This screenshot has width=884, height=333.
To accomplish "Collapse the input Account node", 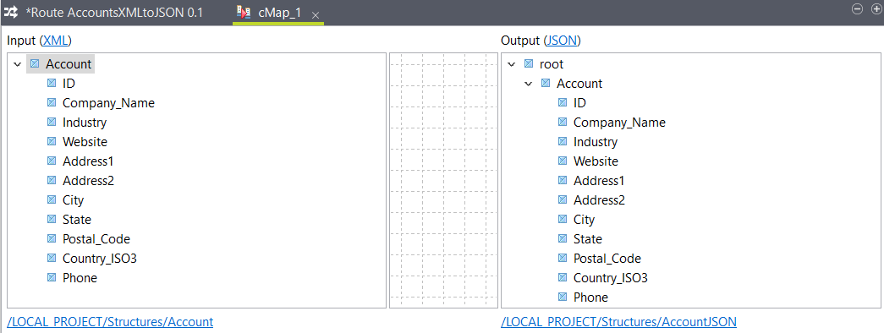I will (18, 64).
